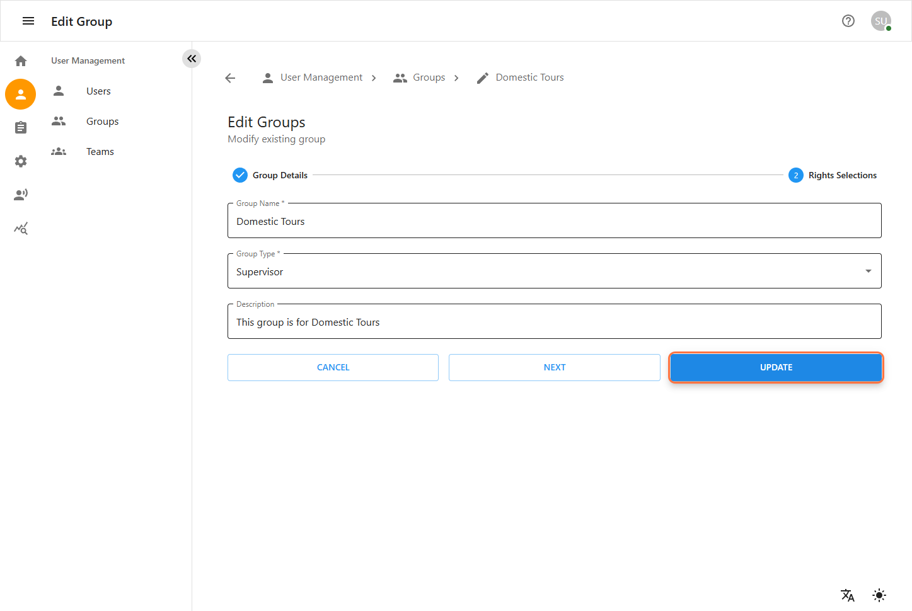Select Users in the side menu
The image size is (912, 611).
click(98, 91)
